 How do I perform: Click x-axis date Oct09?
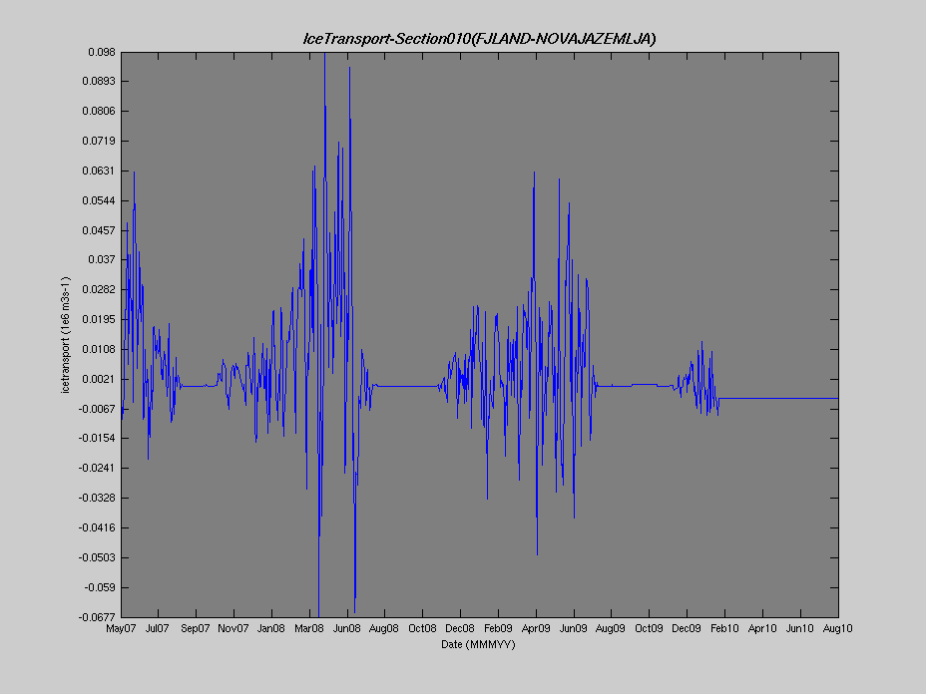649,628
